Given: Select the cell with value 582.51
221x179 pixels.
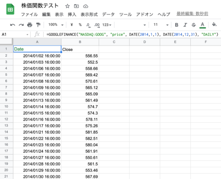Looking at the screenshot, I should [80, 138].
